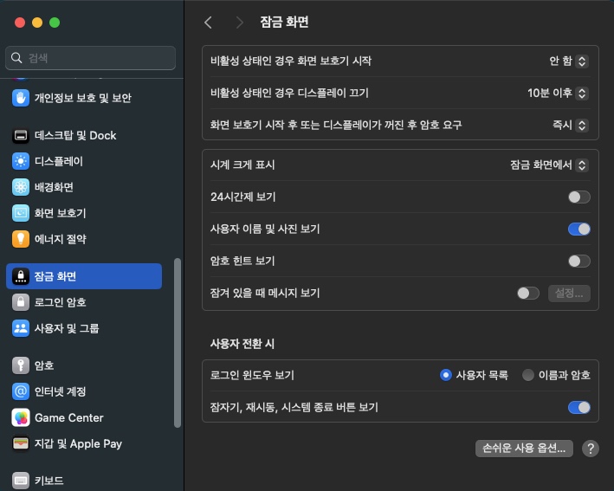This screenshot has width=614, height=491.
Task: Click the sidebar vertical scrollbar
Action: tap(178, 343)
